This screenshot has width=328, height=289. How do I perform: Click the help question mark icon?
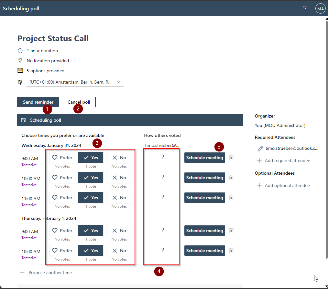coord(305,9)
